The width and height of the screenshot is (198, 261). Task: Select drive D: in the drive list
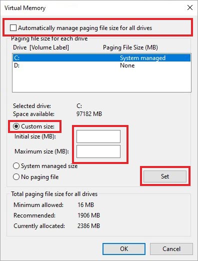point(101,65)
